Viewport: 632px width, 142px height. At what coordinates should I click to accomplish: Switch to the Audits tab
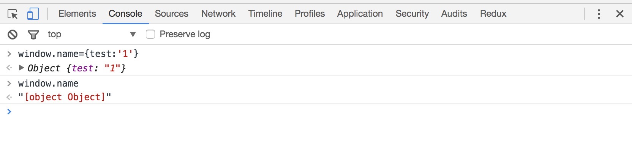click(x=454, y=14)
